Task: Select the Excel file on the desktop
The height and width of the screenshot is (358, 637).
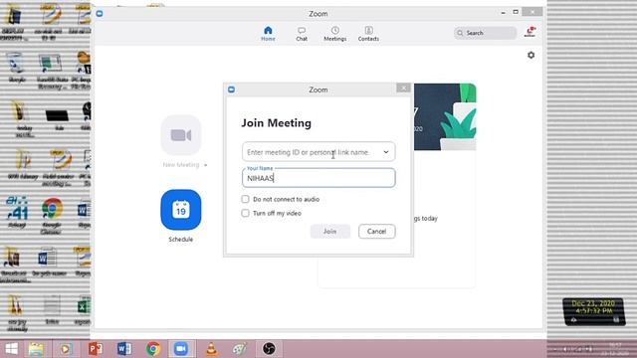Action: pos(84,310)
